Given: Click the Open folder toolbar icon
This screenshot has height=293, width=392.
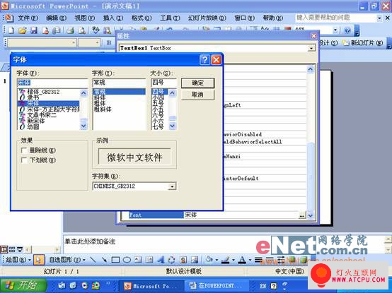Looking at the screenshot, I should pyautogui.click(x=23, y=30).
